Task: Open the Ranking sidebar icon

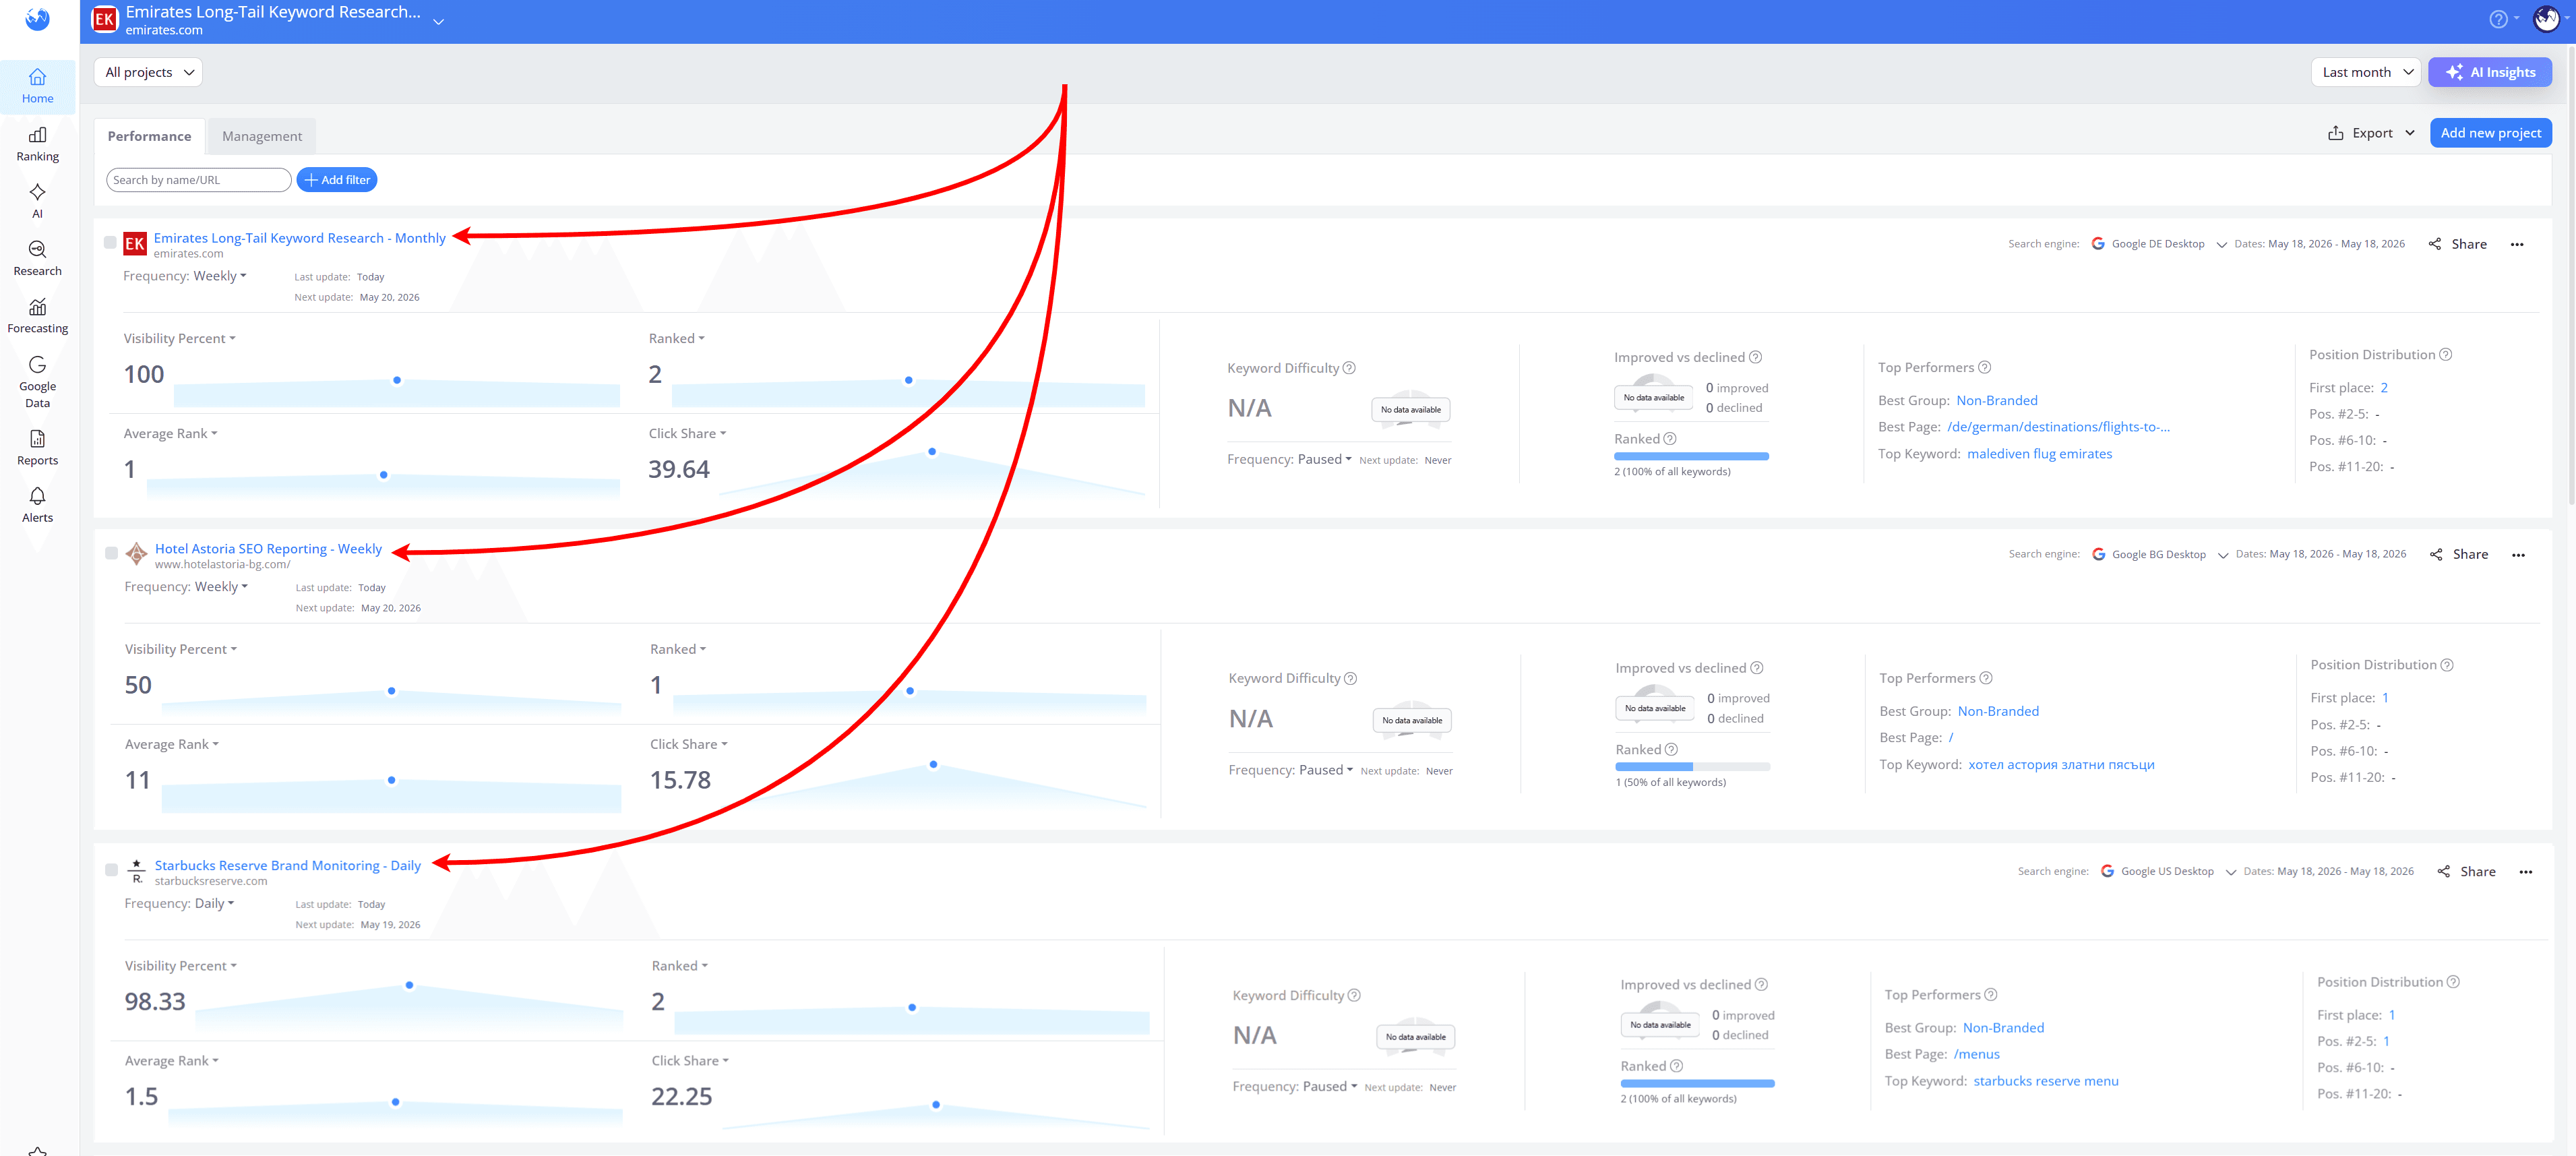Action: [x=37, y=144]
